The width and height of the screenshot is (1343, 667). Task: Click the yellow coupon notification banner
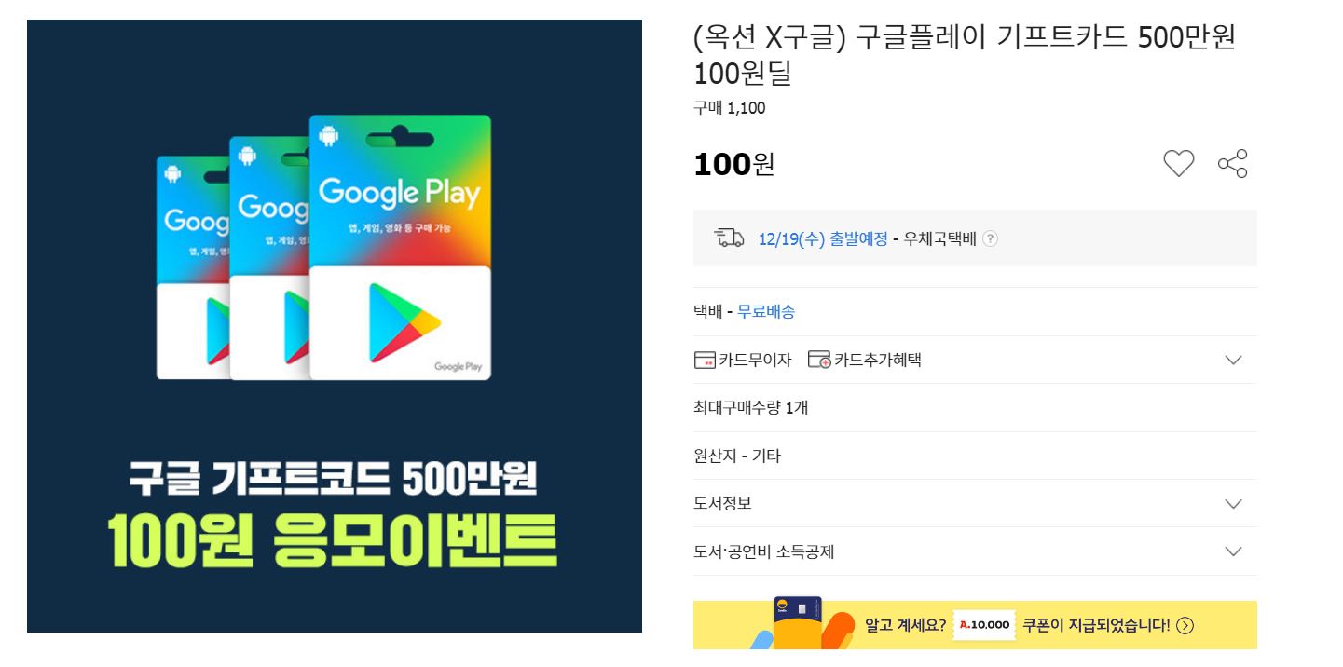point(975,625)
